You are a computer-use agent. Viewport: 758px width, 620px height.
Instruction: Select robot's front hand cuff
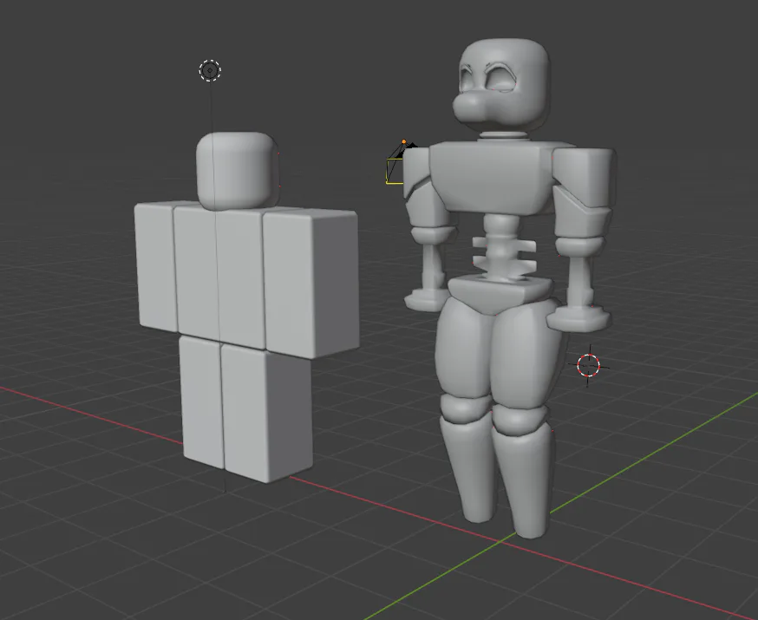coord(578,318)
